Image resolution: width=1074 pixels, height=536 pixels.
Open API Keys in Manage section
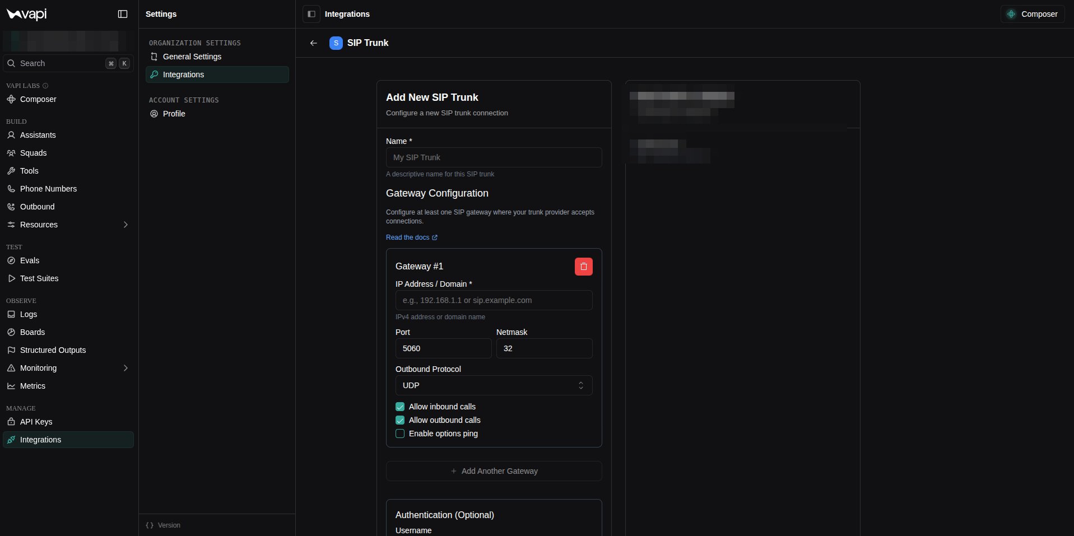(x=68, y=422)
